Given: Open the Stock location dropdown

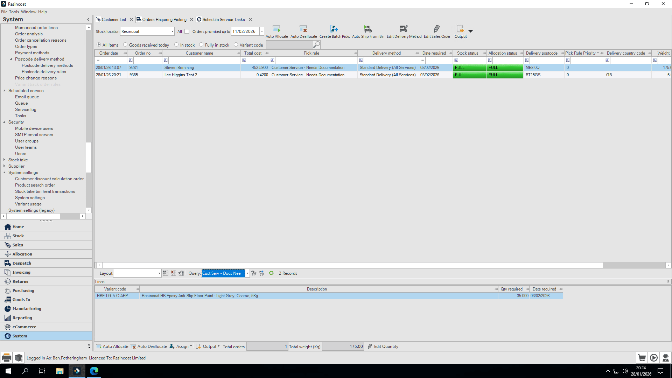Looking at the screenshot, I should (x=172, y=31).
